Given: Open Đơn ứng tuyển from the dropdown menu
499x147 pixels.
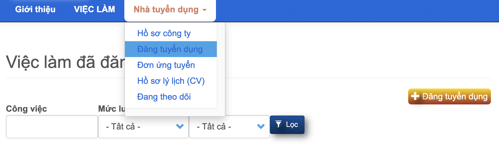Looking at the screenshot, I should pyautogui.click(x=166, y=65).
